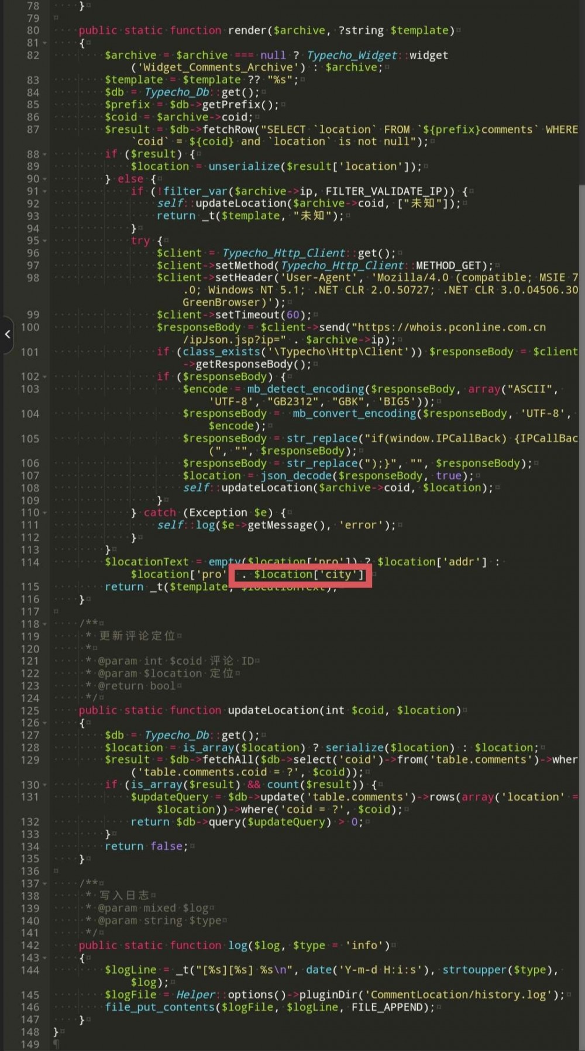The width and height of the screenshot is (585, 1051).
Task: Fold the log function body at line 143
Action: (45, 958)
